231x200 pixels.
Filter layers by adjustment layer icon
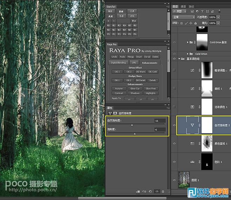(197, 11)
